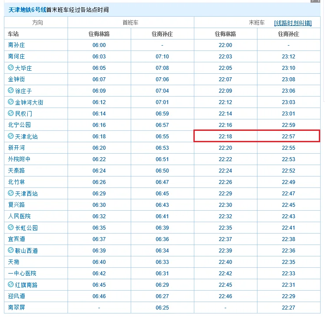Click transfer icon beside 红旗南路
325x317 pixels.
pos(11,285)
